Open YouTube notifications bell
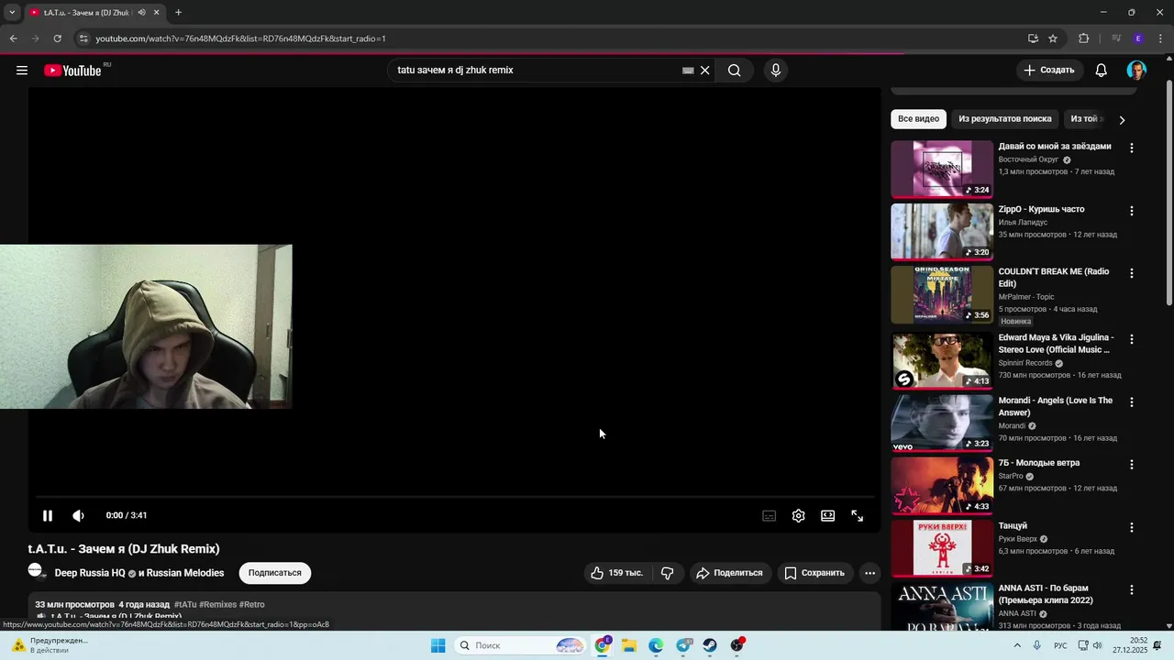The height and width of the screenshot is (660, 1174). pos(1102,71)
